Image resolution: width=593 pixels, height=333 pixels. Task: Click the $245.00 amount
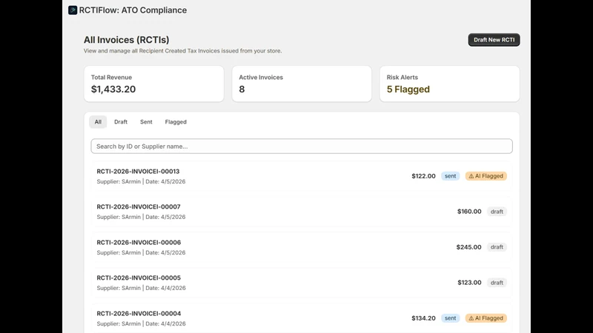tap(469, 247)
